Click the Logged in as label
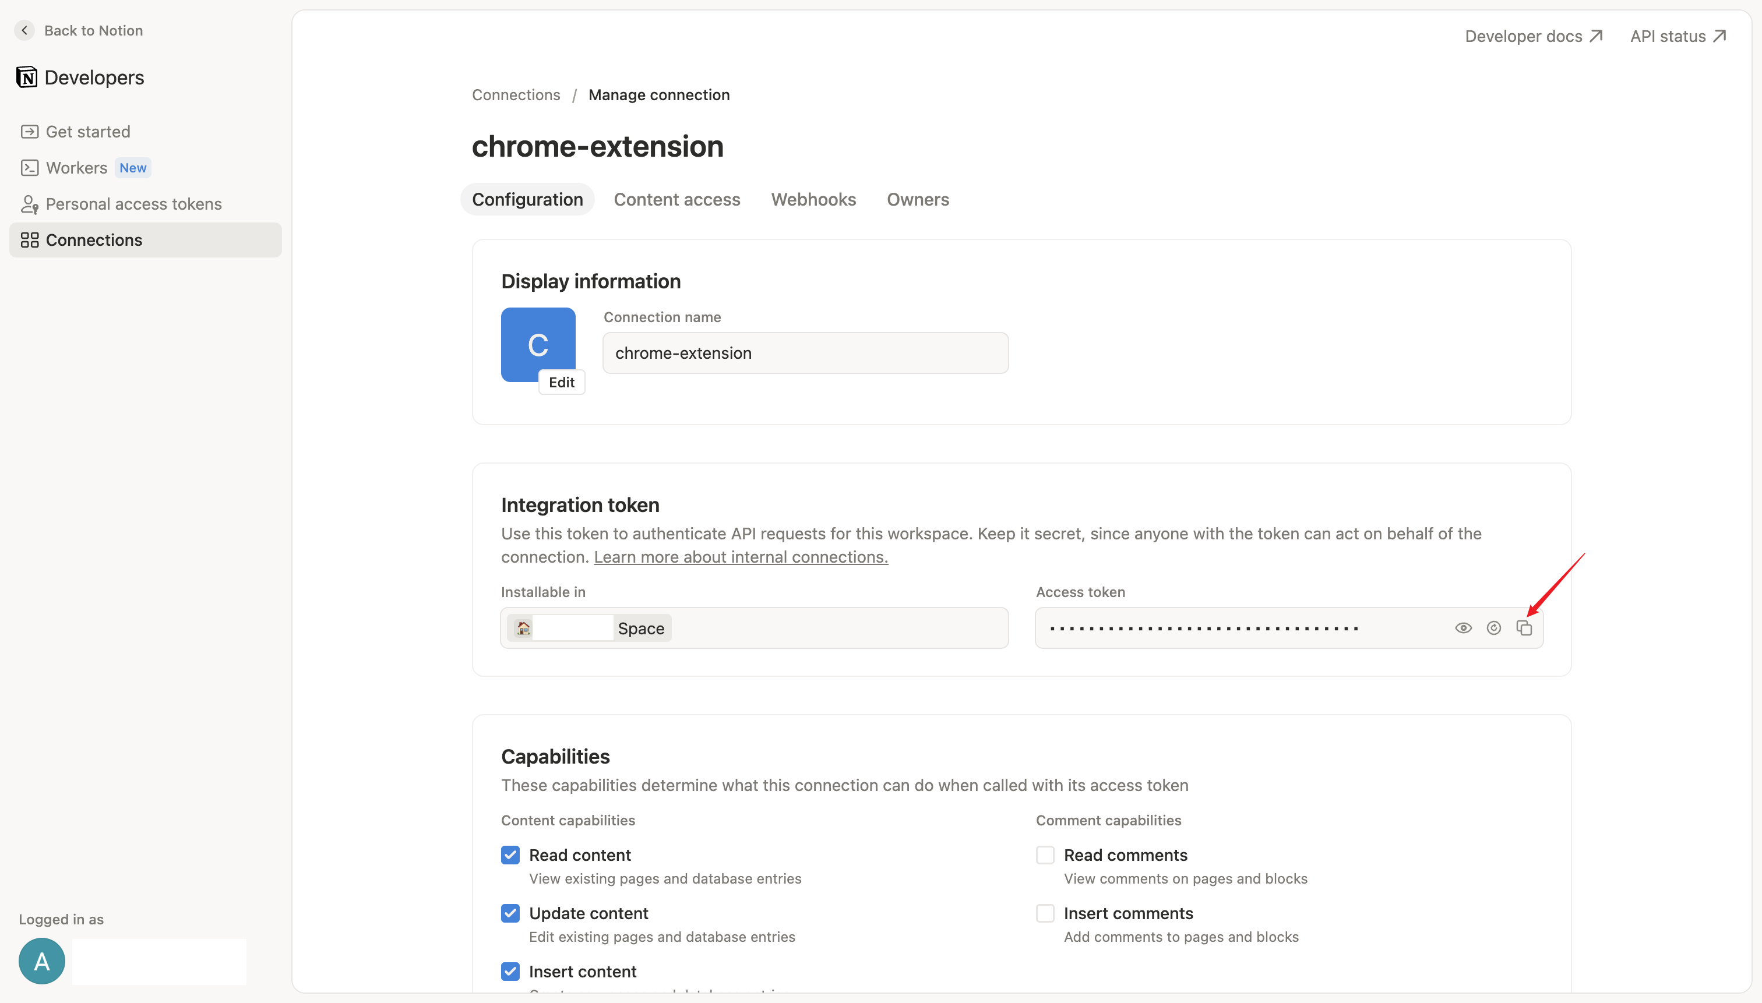 (x=61, y=919)
